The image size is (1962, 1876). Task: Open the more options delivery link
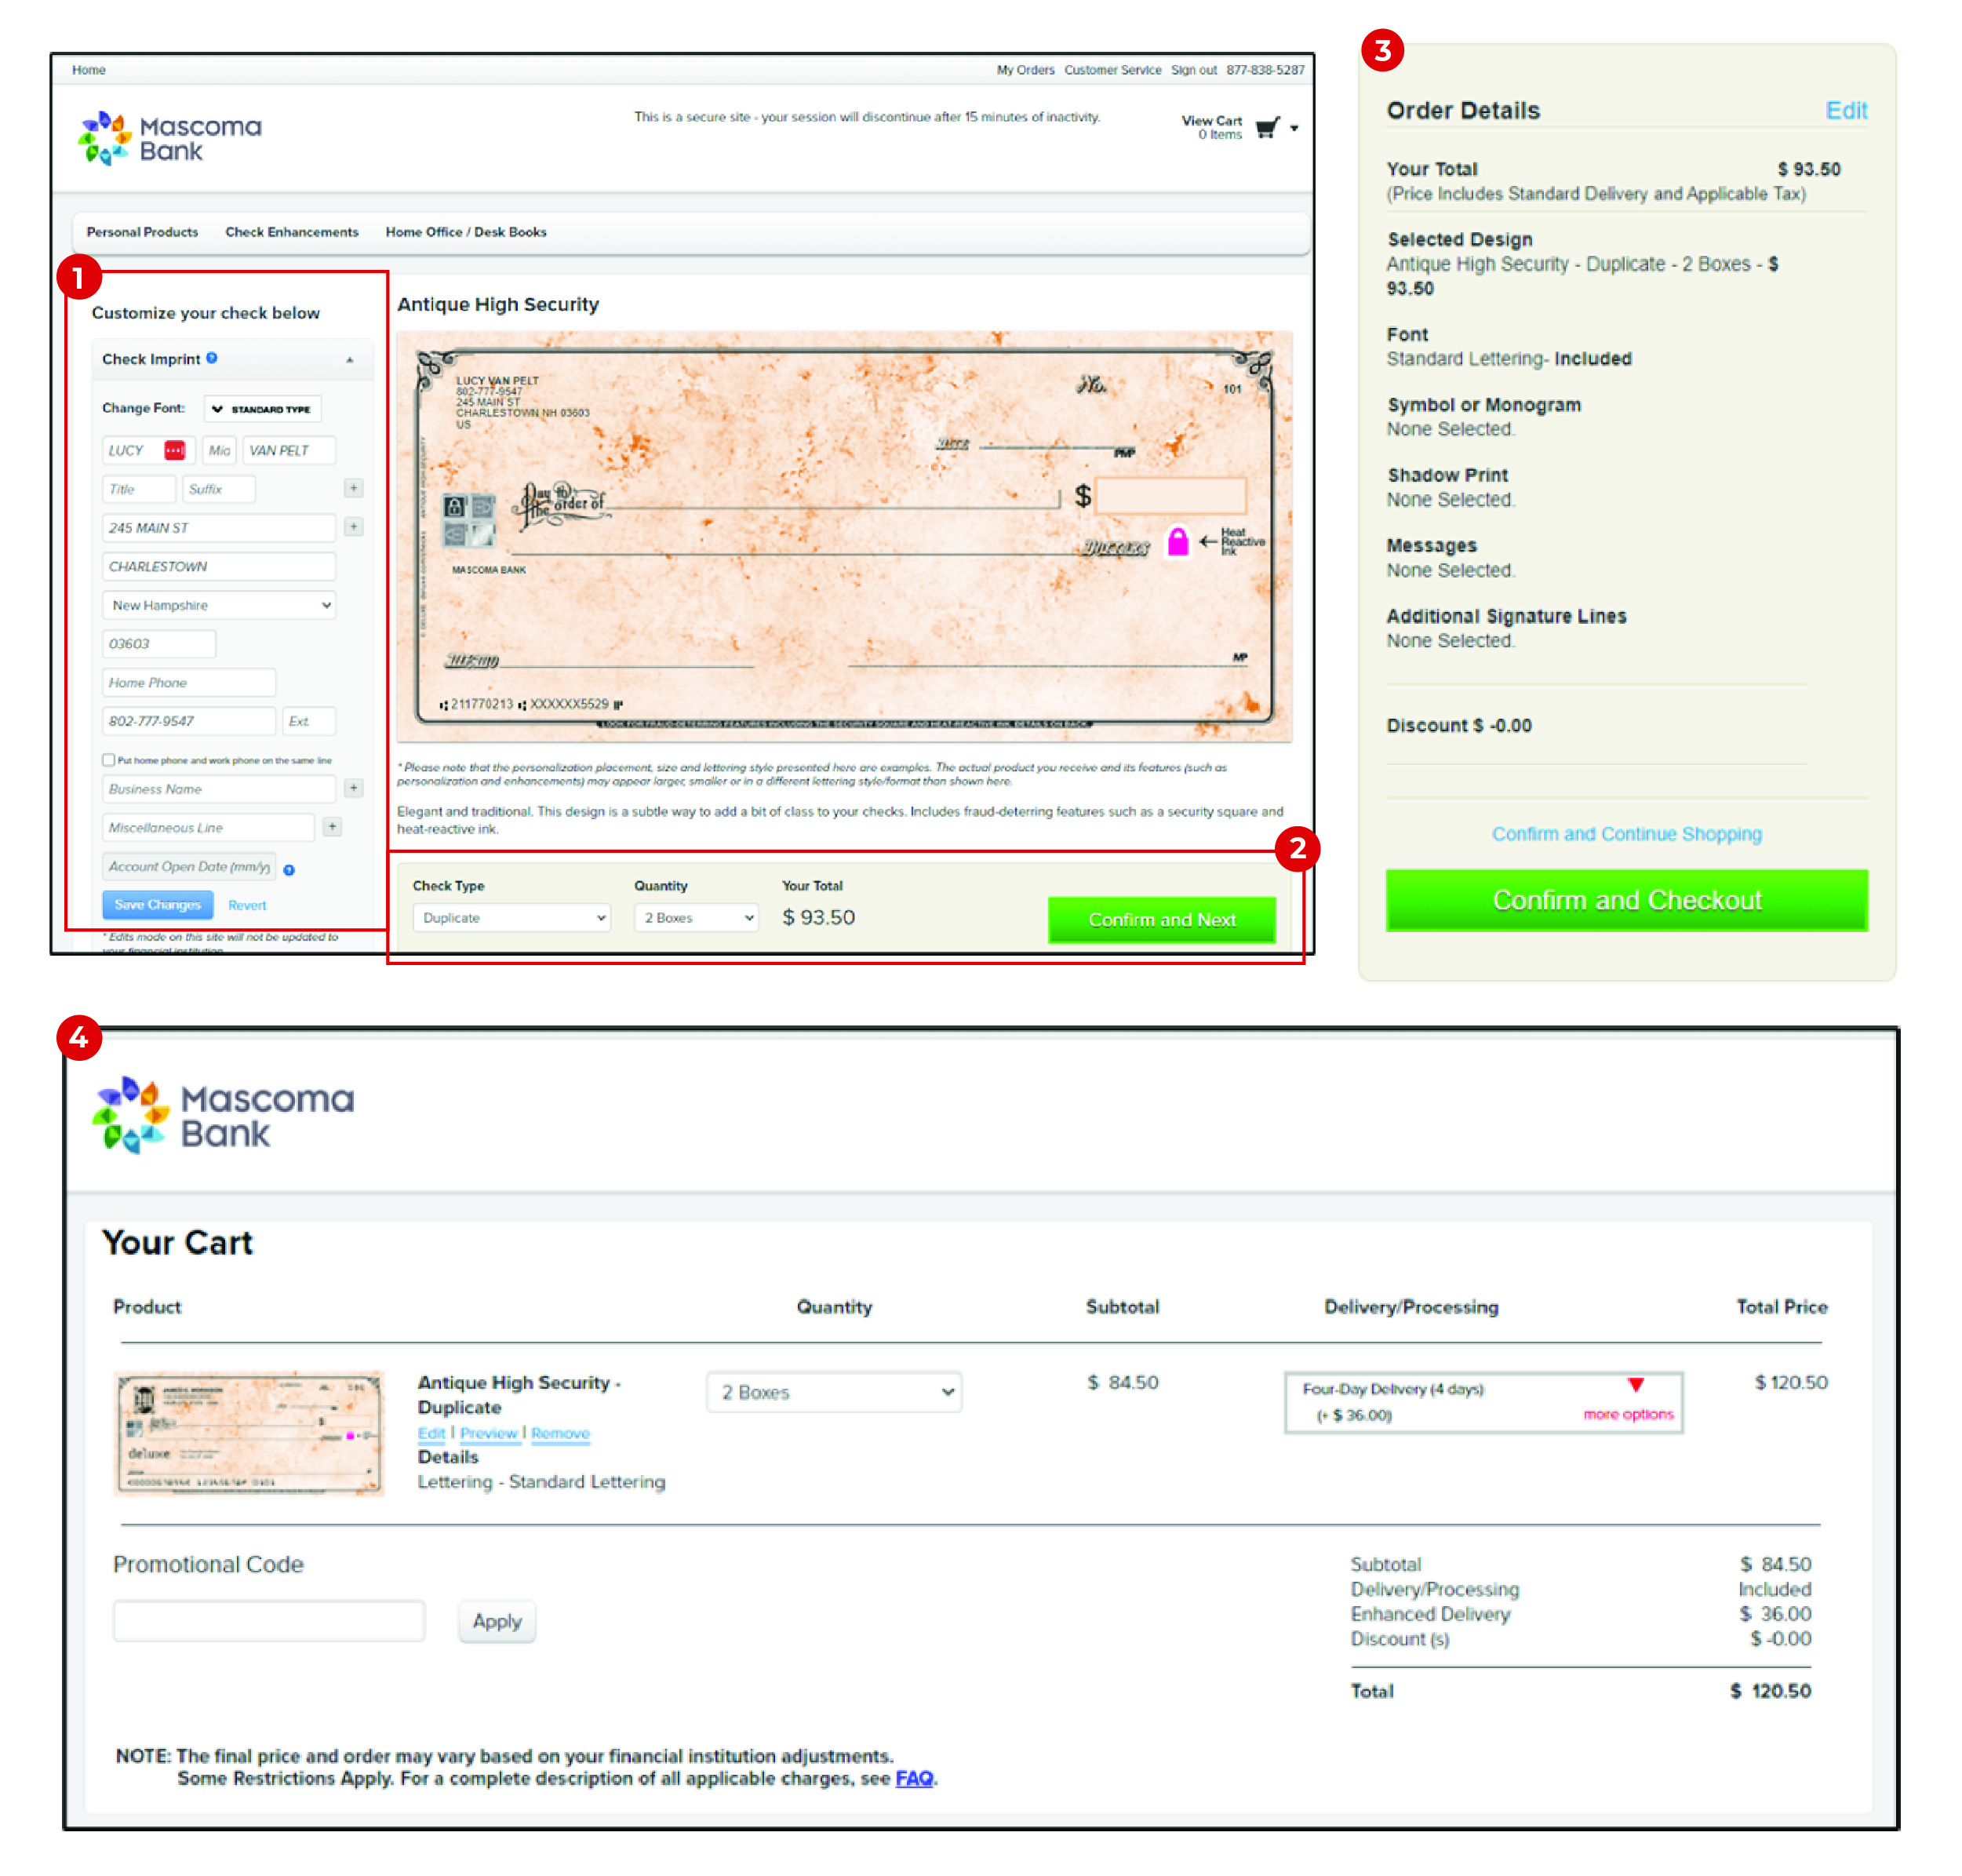coord(1628,1413)
